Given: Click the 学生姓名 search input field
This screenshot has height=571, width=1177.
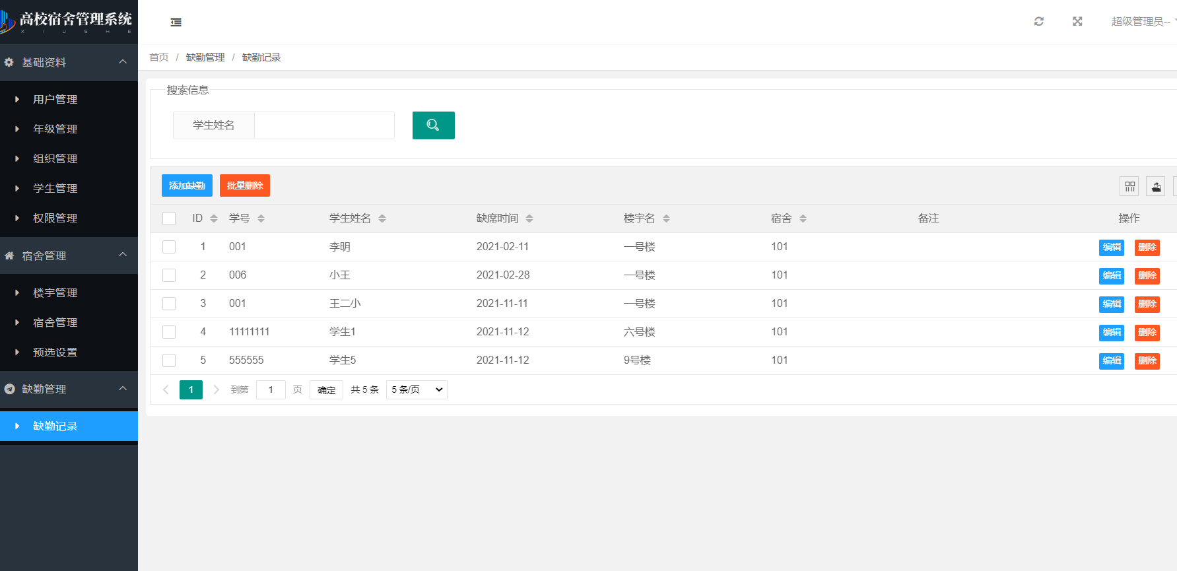Looking at the screenshot, I should point(324,125).
